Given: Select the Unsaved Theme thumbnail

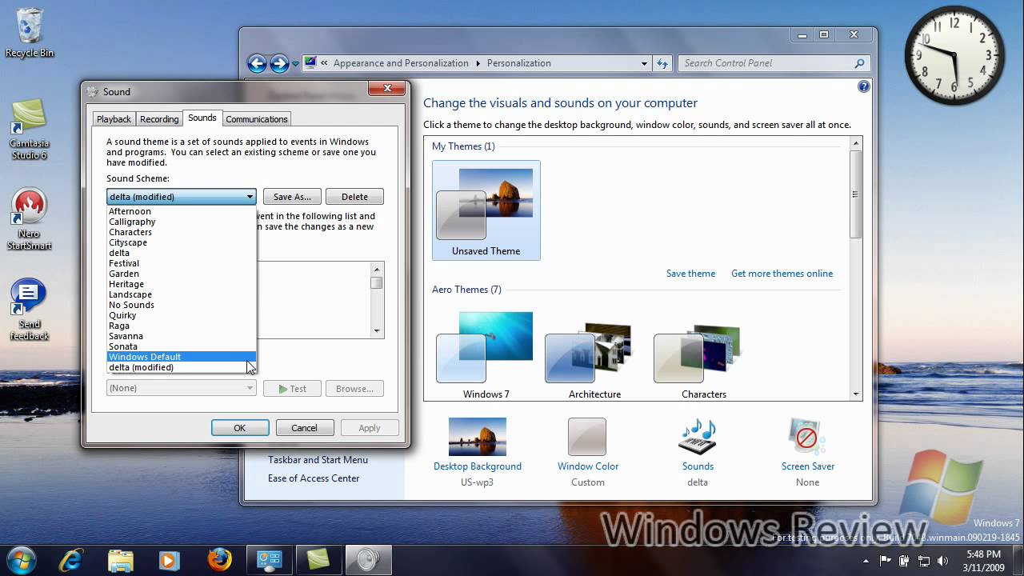Looking at the screenshot, I should click(486, 210).
